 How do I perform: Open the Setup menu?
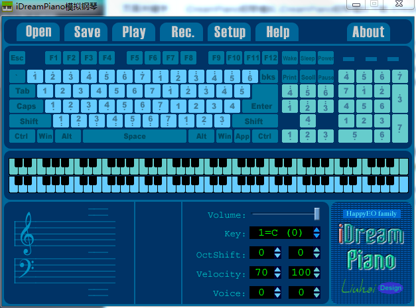[x=230, y=32]
